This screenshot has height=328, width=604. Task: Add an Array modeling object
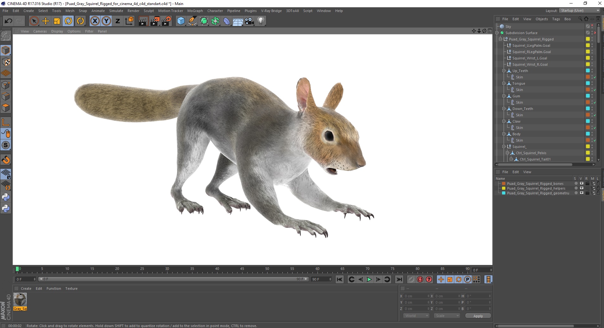[215, 21]
